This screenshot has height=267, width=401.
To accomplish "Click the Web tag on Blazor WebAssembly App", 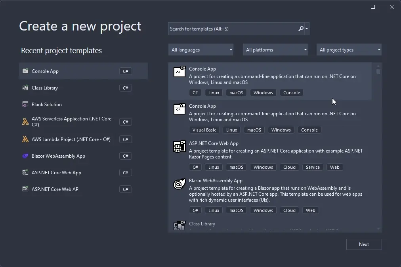I will [x=311, y=210].
